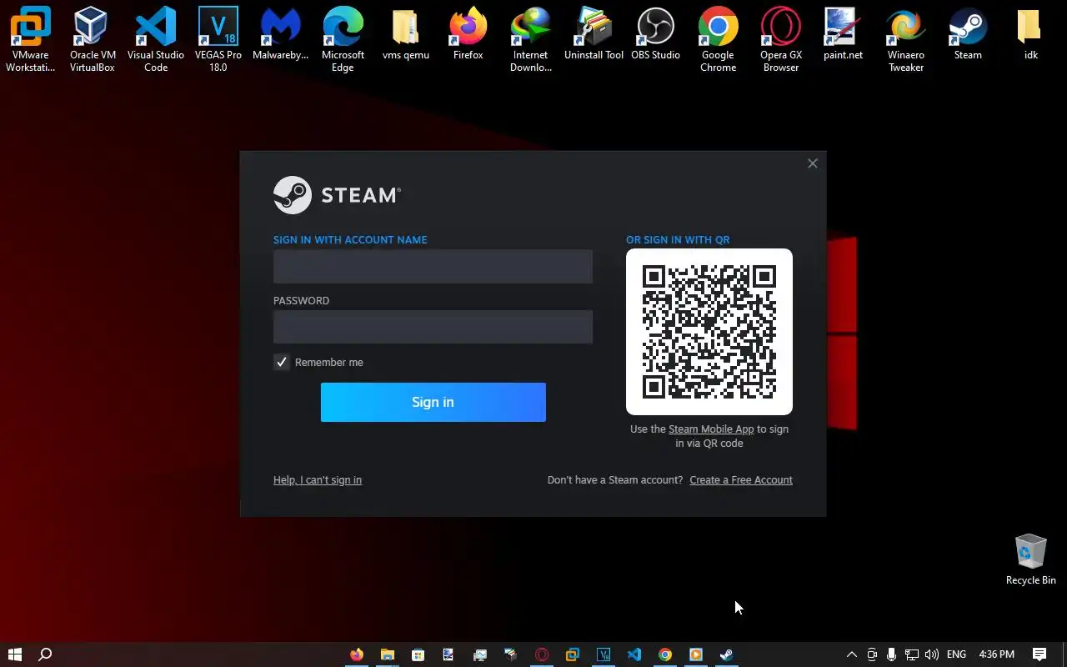Show hidden system tray icons
Image resolution: width=1067 pixels, height=667 pixels.
851,654
